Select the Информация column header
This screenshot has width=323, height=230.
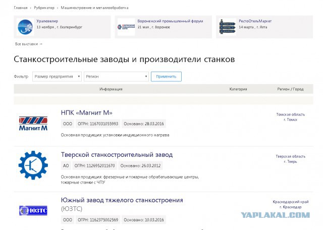pos(111,89)
